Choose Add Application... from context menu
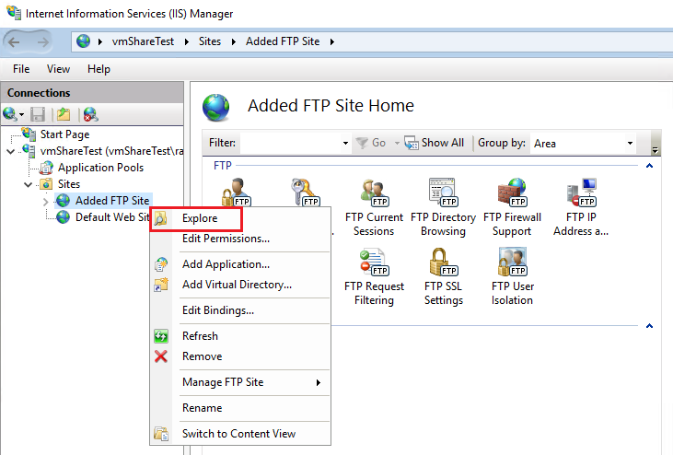673x455 pixels. pos(240,264)
